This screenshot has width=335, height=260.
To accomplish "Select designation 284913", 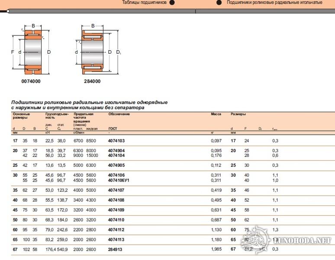I will point(115,249).
